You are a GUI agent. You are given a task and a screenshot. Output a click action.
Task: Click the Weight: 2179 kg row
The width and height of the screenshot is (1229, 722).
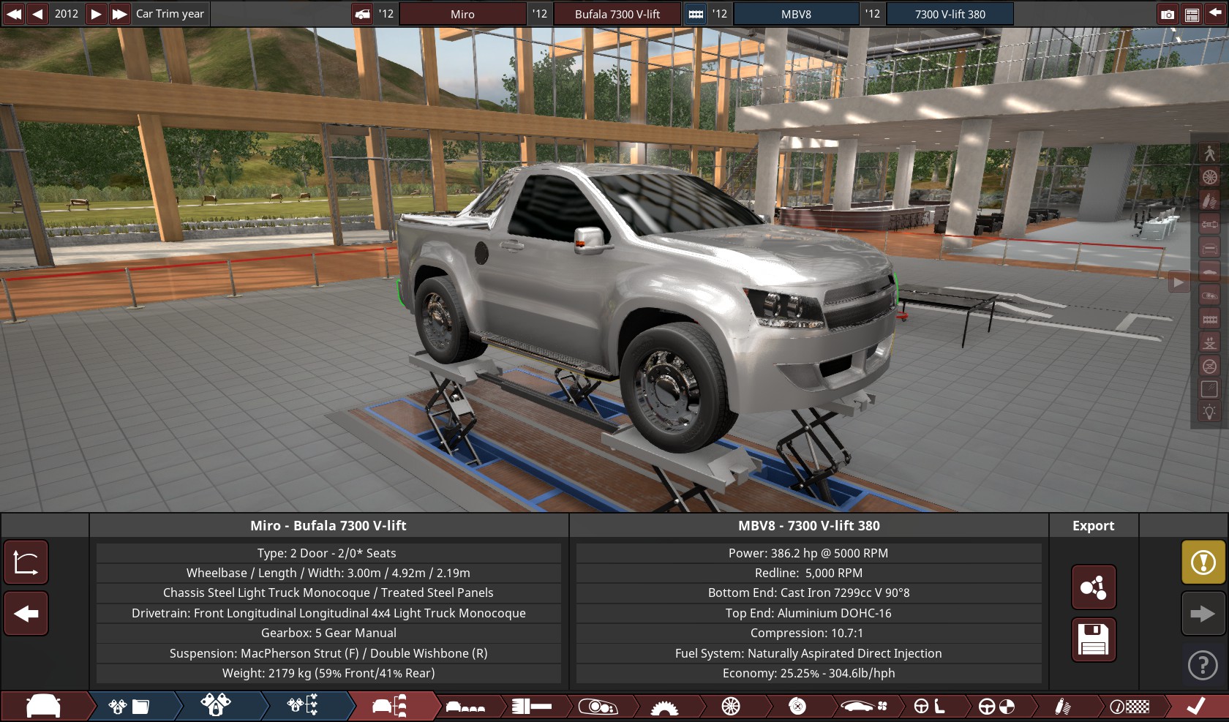[328, 673]
